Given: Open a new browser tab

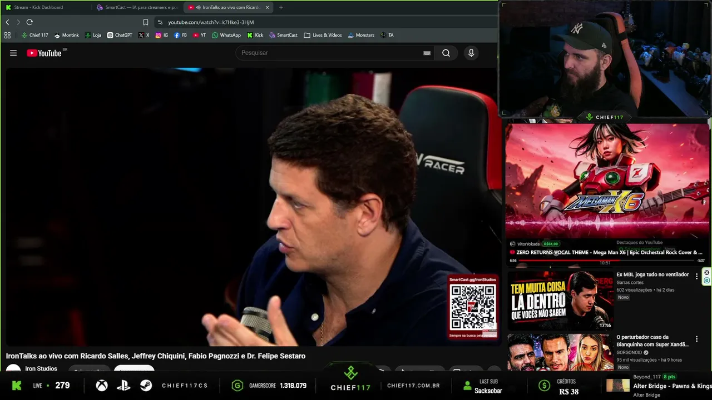Looking at the screenshot, I should 281,7.
